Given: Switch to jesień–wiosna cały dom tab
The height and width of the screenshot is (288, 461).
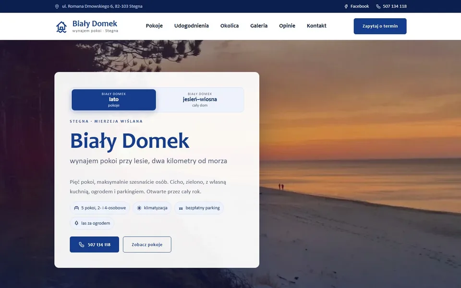Looking at the screenshot, I should 200,100.
